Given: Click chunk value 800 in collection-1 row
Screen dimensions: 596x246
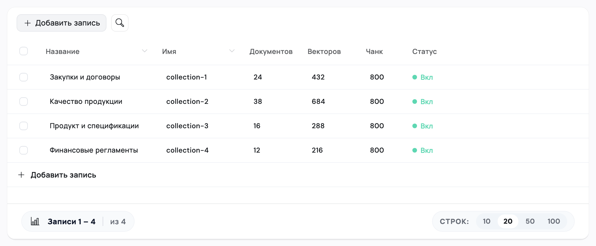Looking at the screenshot, I should tap(377, 77).
